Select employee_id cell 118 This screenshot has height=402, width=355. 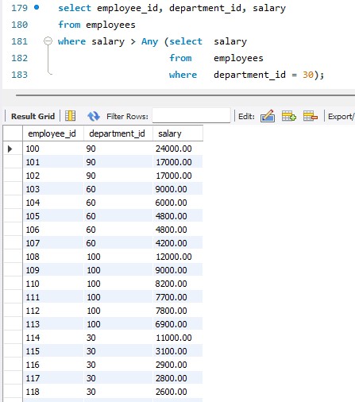(53, 392)
